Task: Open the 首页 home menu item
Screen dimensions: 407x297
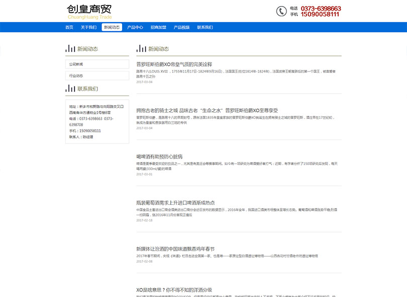Action: point(69,27)
